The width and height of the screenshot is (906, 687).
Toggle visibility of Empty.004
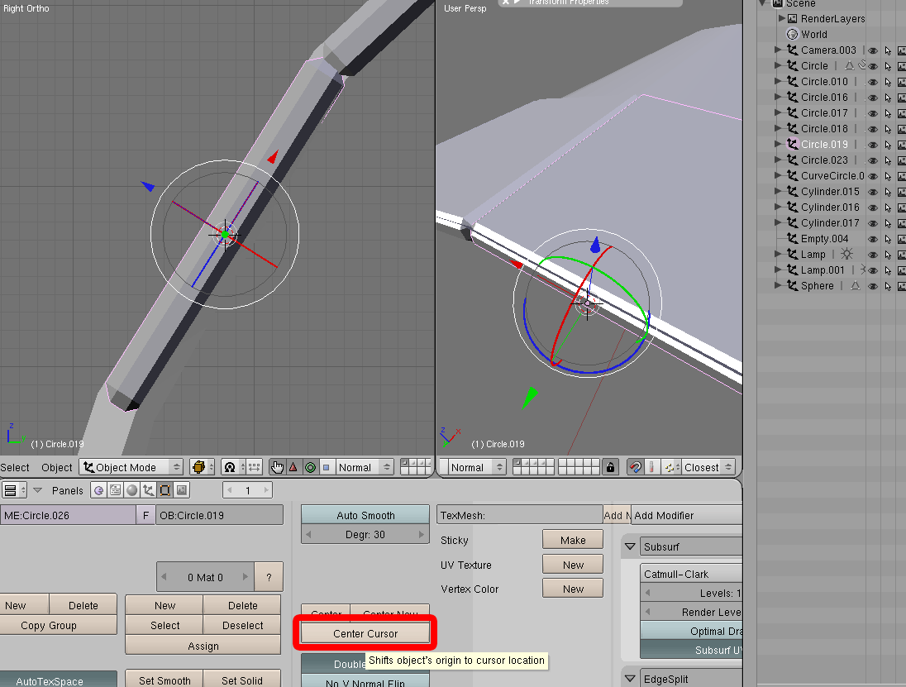click(x=873, y=239)
